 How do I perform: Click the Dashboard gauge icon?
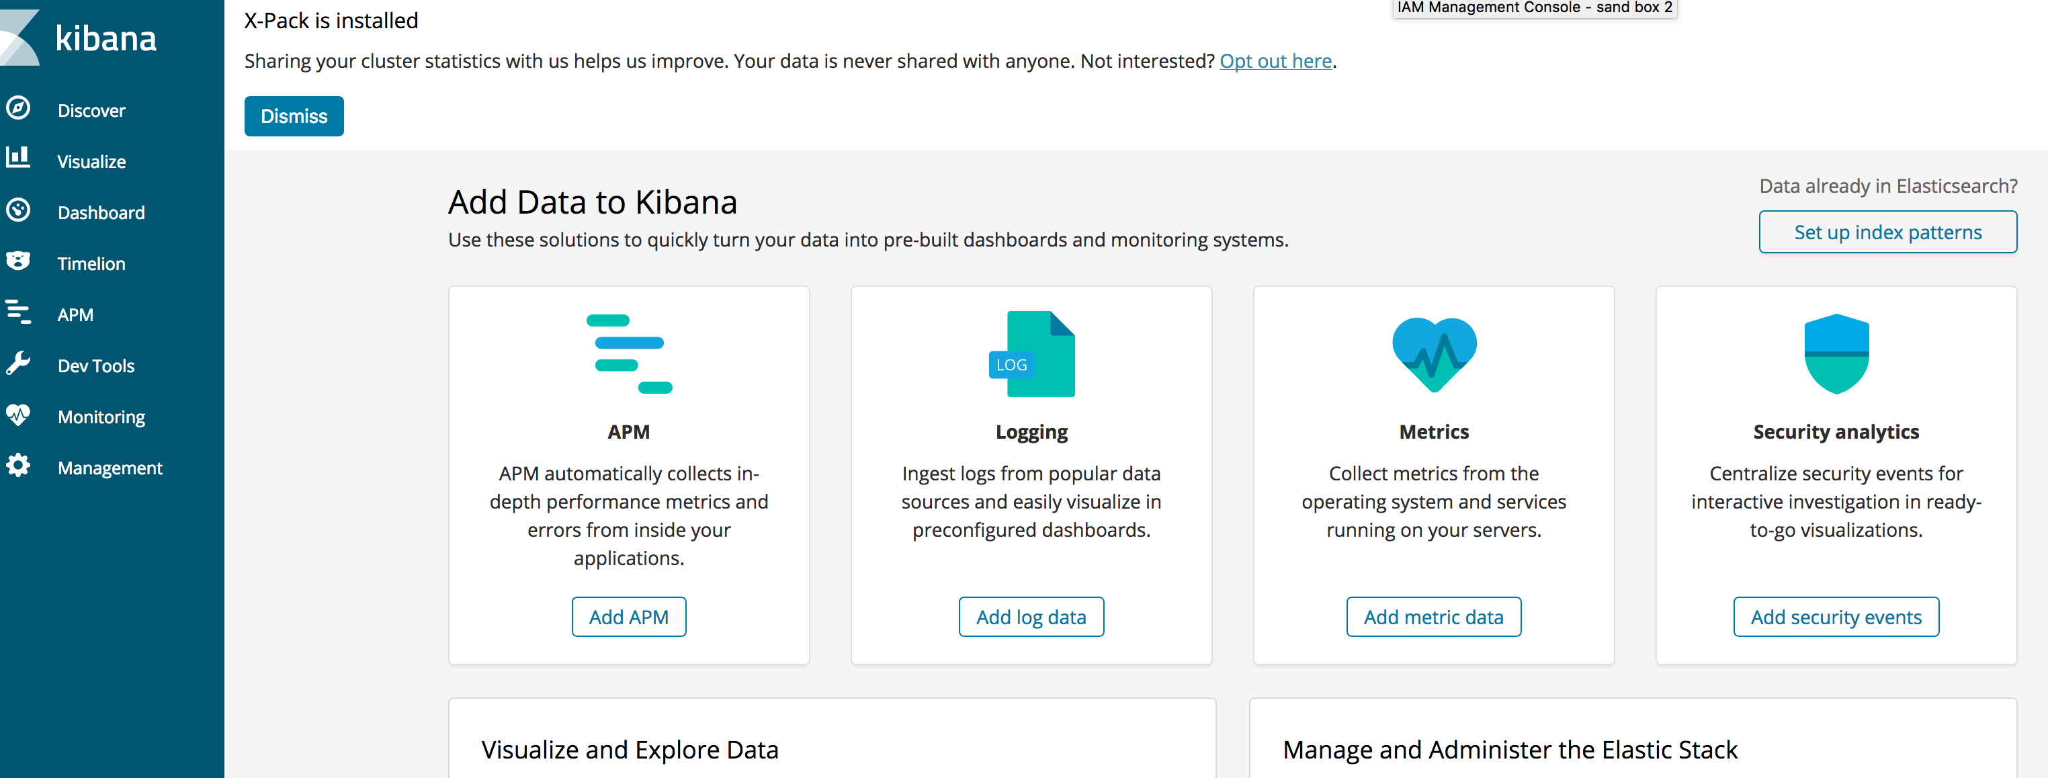pos(18,210)
